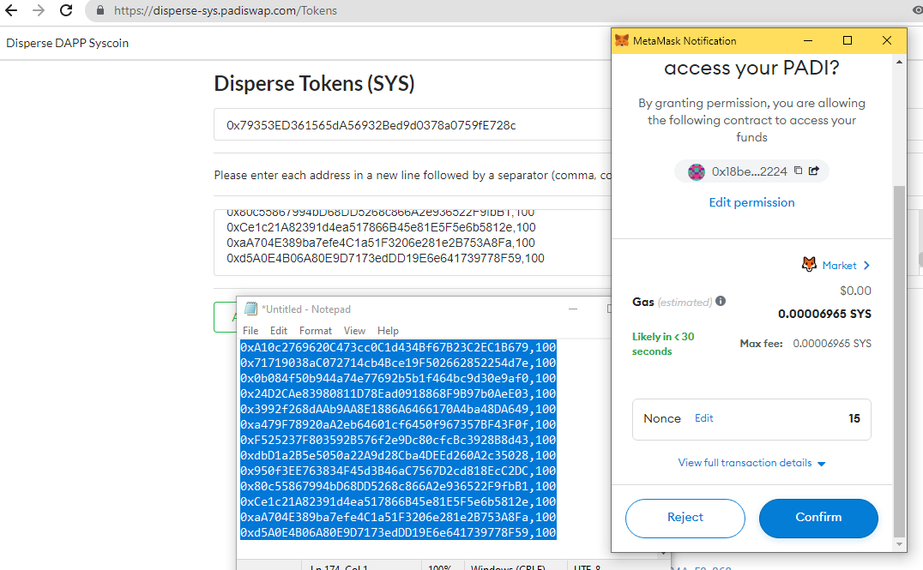923x570 pixels.
Task: Click webpage textarea line 0xaA704E38
Action: [x=381, y=243]
